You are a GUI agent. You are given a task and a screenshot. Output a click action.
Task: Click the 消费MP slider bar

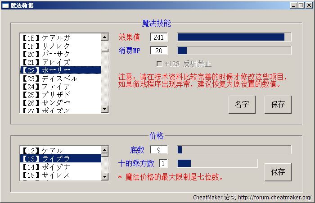[234, 51]
